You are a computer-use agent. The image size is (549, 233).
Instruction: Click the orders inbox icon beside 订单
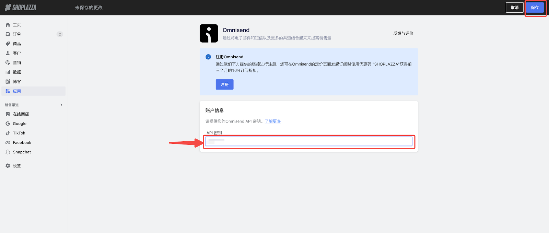[x=8, y=34]
